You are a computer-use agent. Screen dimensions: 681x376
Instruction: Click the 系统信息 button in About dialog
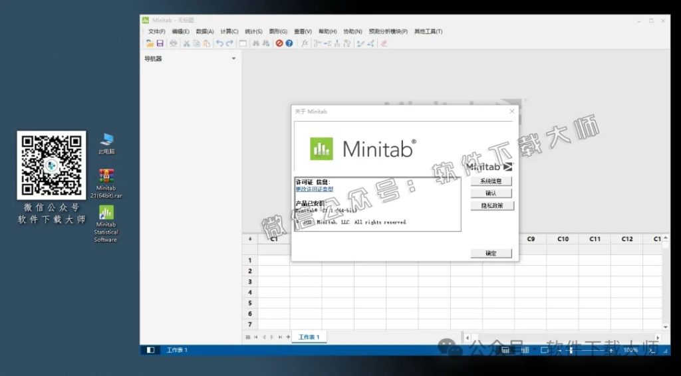tap(491, 181)
